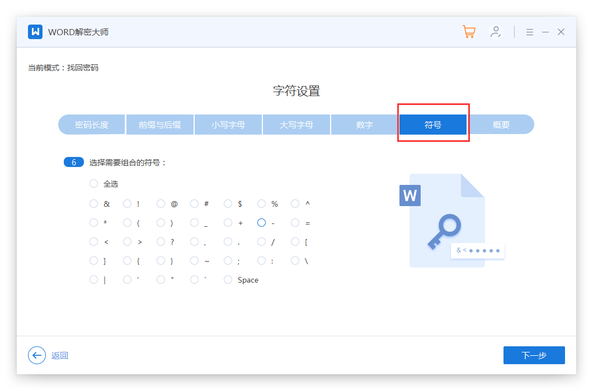Switch to the 数字 tab
The height and width of the screenshot is (391, 593).
[365, 125]
